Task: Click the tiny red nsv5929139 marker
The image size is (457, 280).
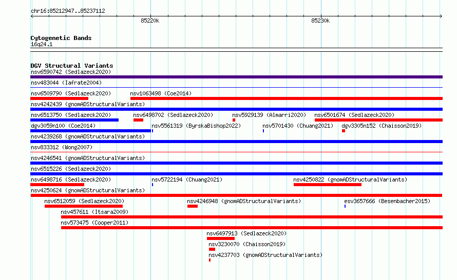Action: click(x=234, y=120)
